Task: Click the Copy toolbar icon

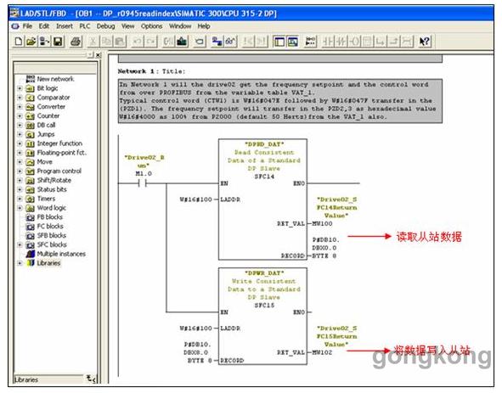Action: (106, 42)
